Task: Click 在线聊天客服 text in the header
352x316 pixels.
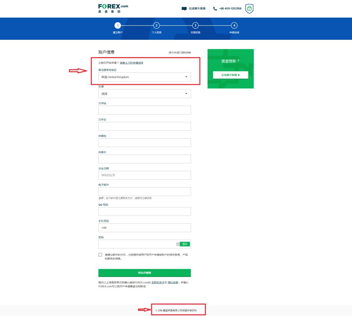Action: pyautogui.click(x=197, y=8)
